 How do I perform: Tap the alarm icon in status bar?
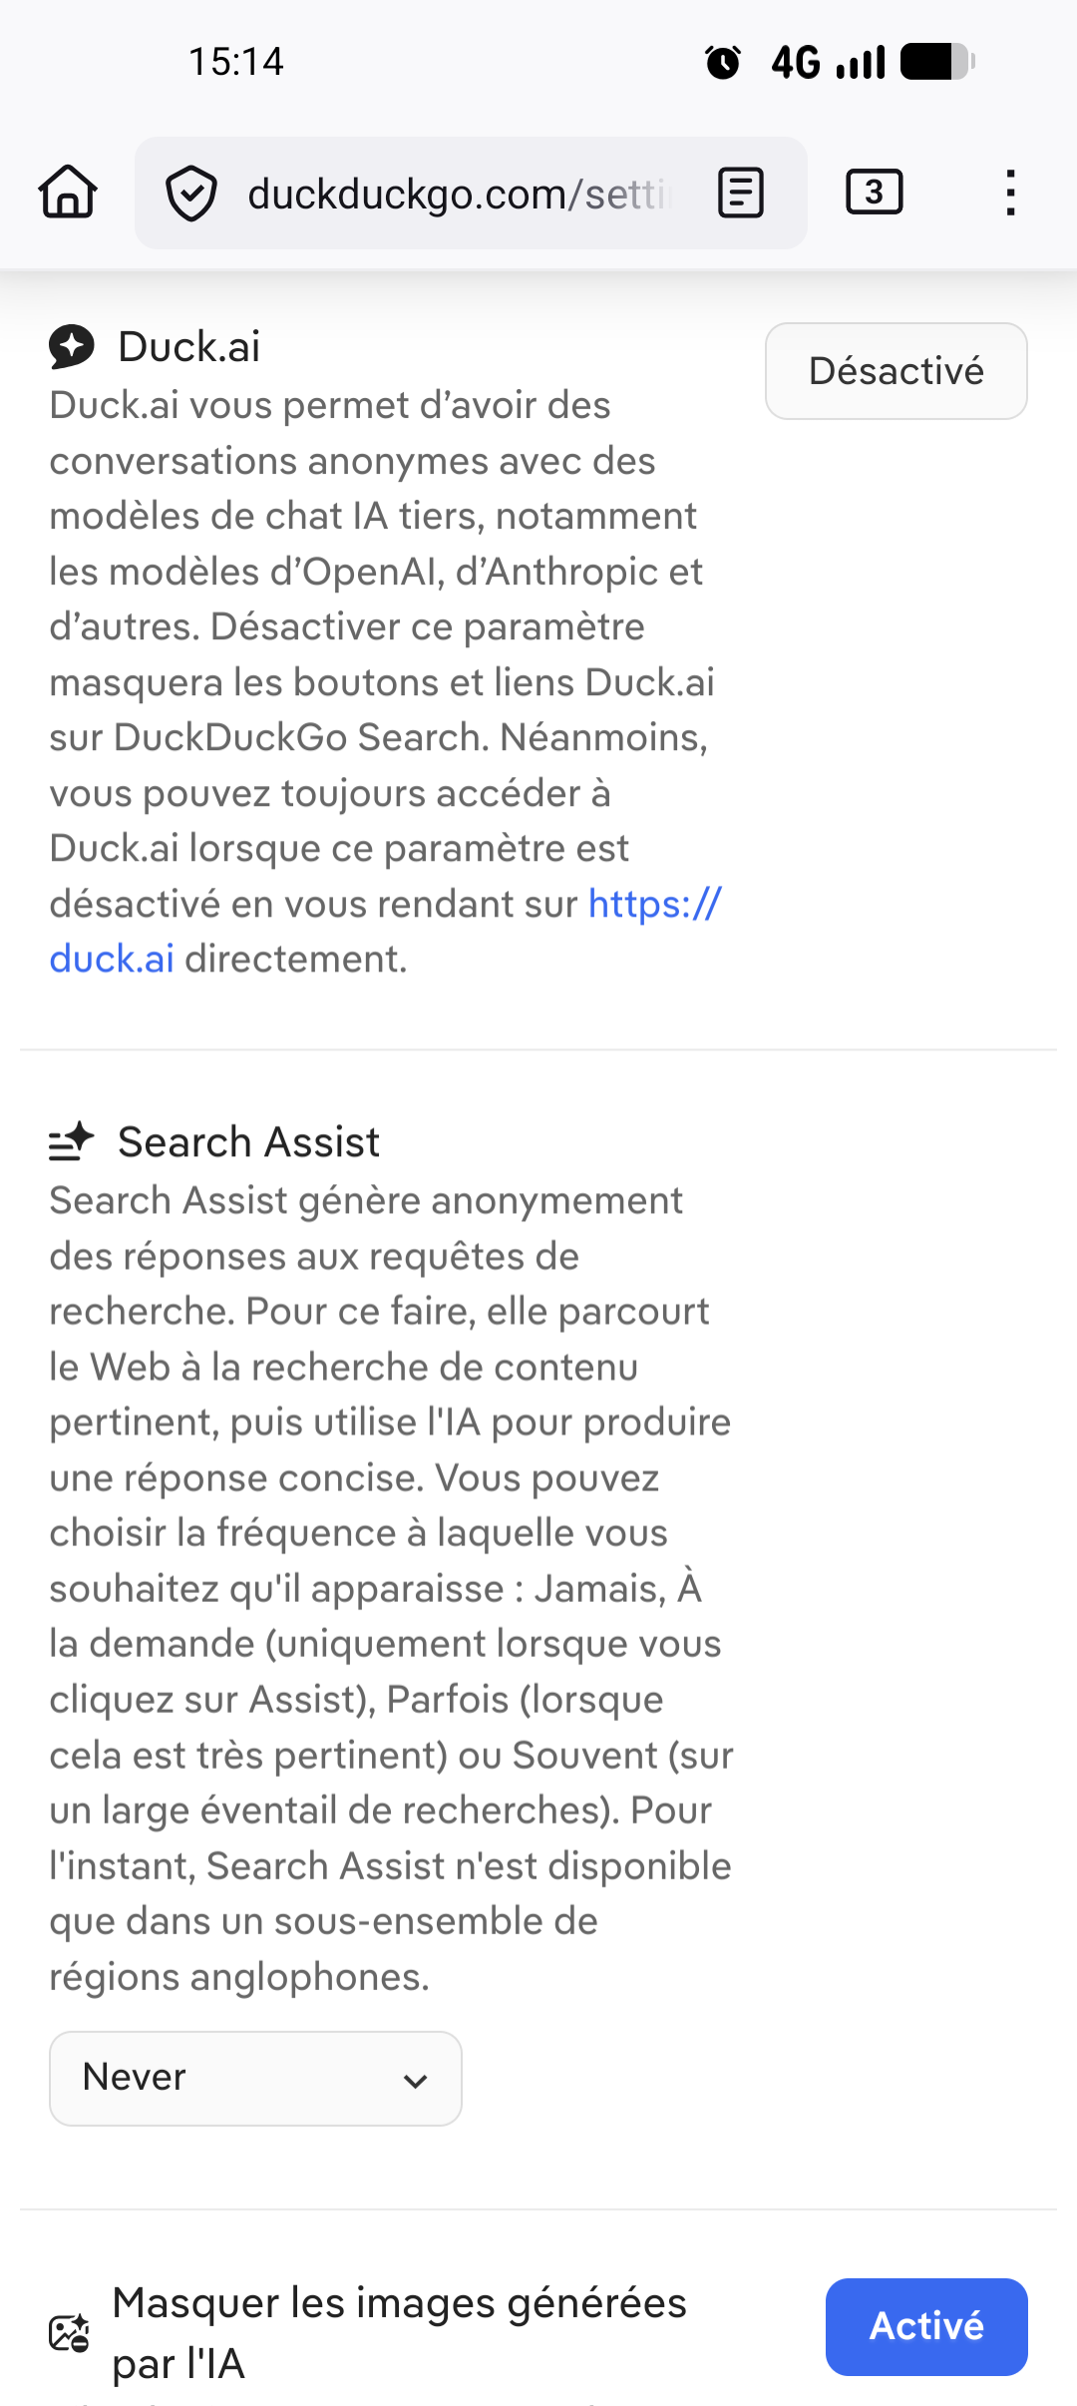723,62
